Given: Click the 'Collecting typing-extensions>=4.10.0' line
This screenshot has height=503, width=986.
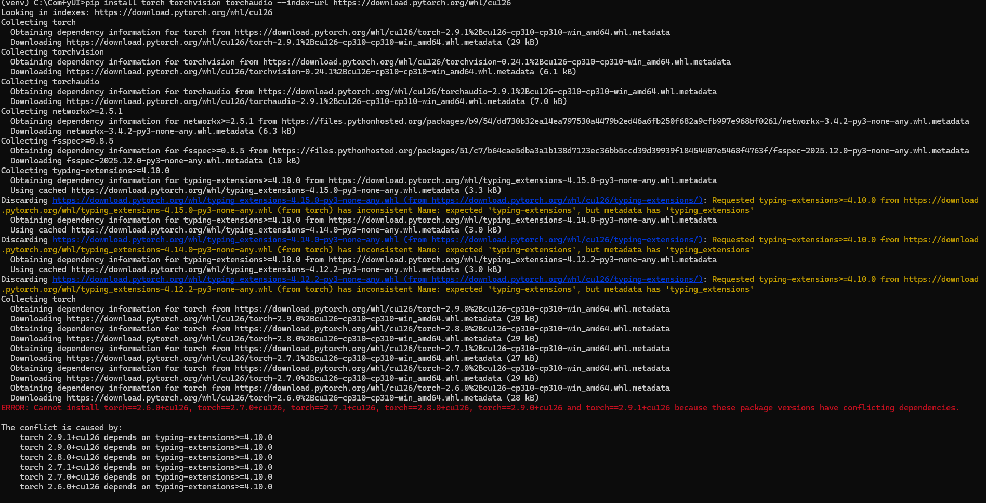Looking at the screenshot, I should (85, 171).
